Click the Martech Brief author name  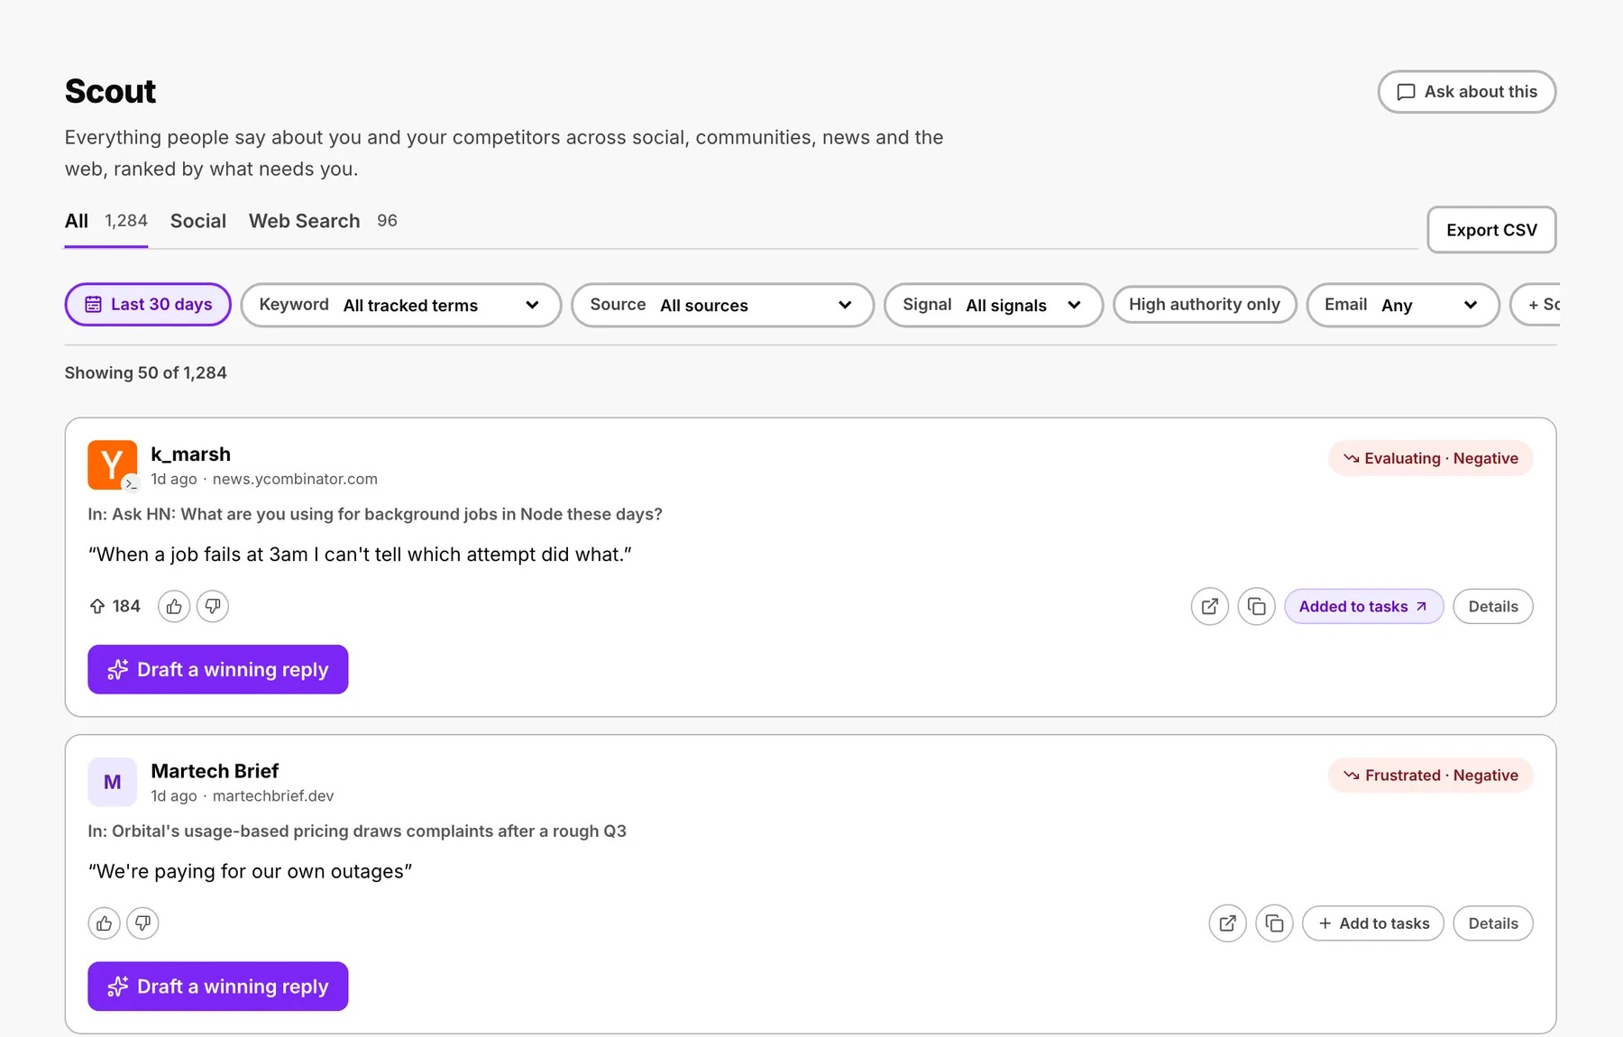coord(215,771)
